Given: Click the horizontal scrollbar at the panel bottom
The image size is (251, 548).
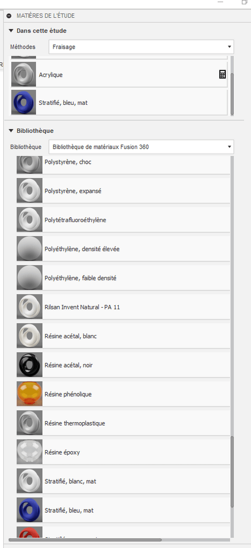Looking at the screenshot, I should pos(85,540).
